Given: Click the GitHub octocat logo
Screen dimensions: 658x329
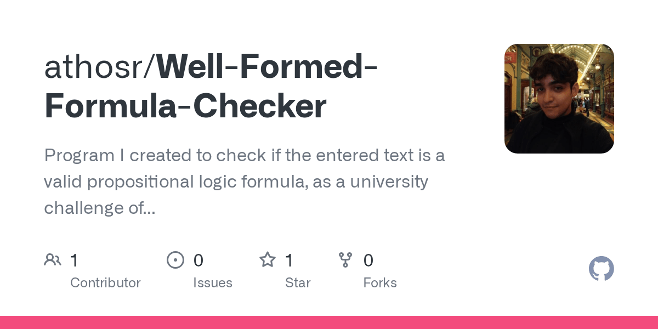Looking at the screenshot, I should [x=601, y=269].
